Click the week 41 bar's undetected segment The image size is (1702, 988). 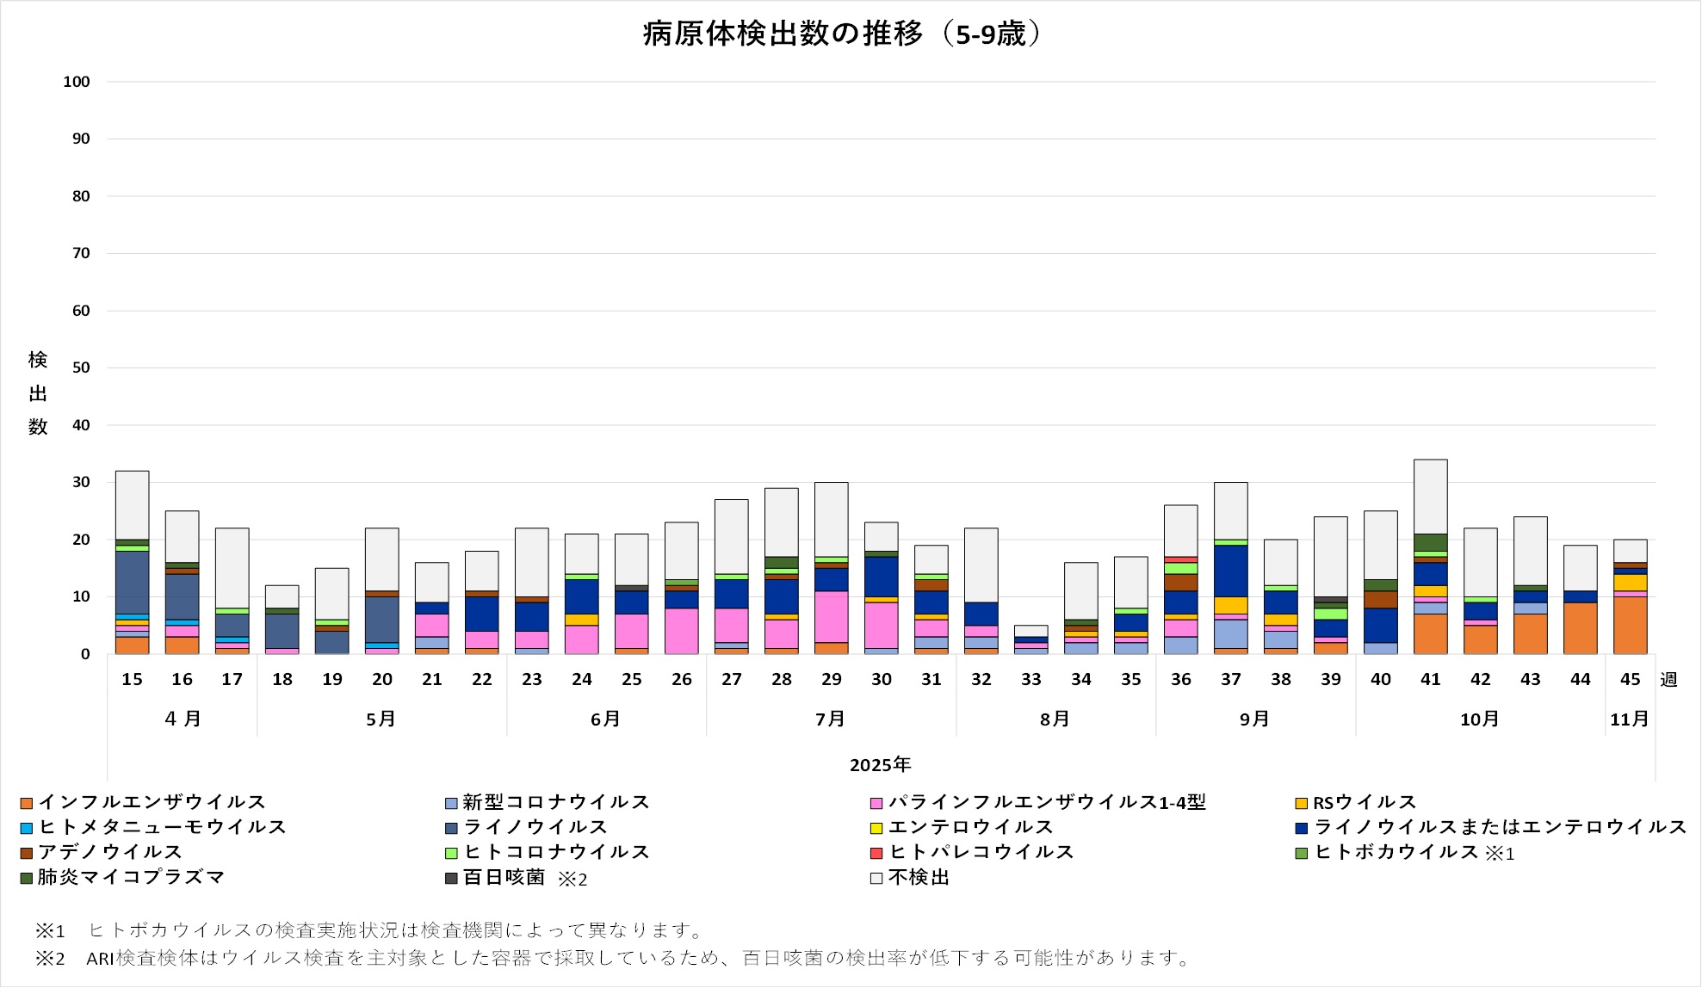[x=1430, y=497]
